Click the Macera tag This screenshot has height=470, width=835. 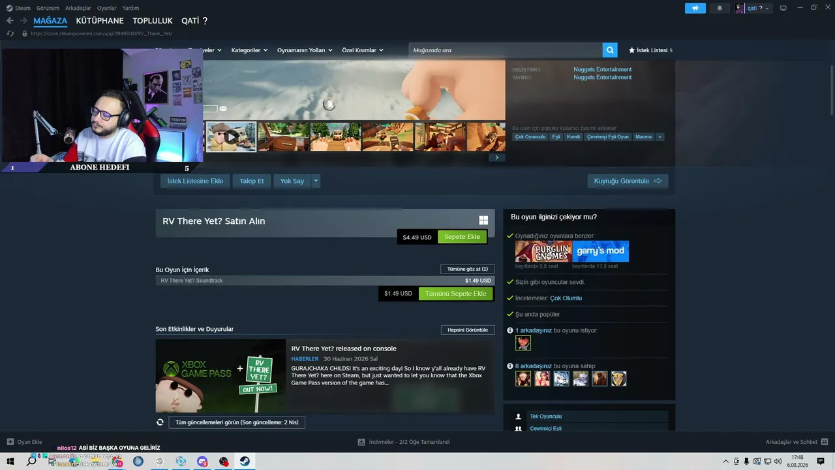(644, 136)
